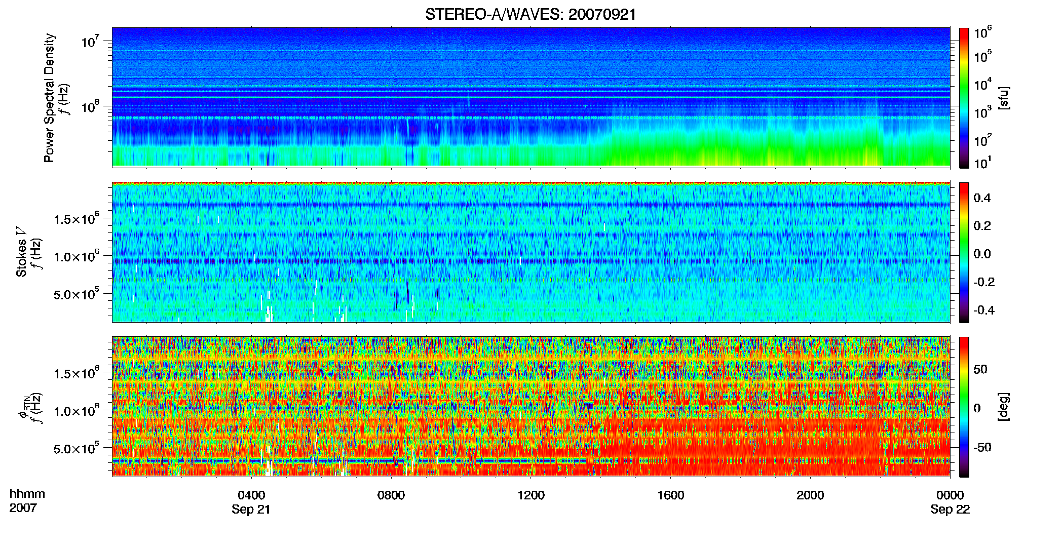Select the Stokes V spectrogram panel
The width and height of the screenshot is (1062, 547).
[531, 252]
